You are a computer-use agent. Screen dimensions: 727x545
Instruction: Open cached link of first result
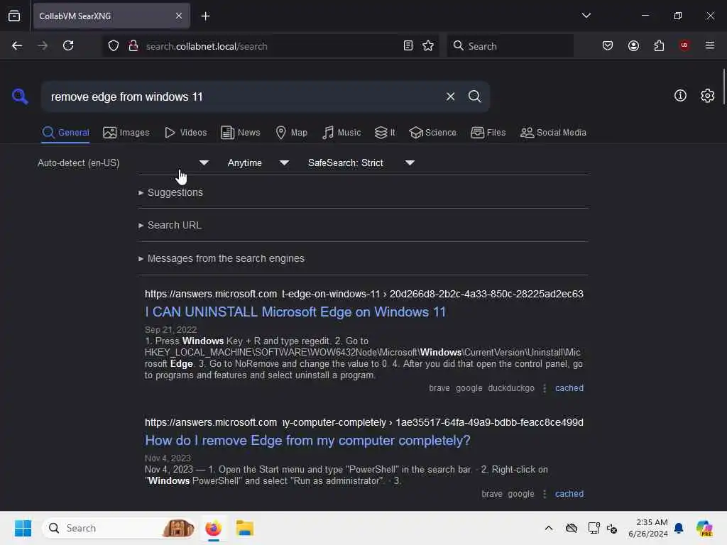tap(569, 388)
